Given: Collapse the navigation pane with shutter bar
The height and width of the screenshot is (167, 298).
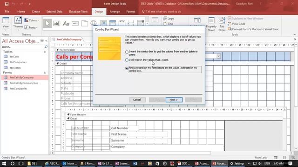Looking at the screenshot, I should tap(47, 41).
